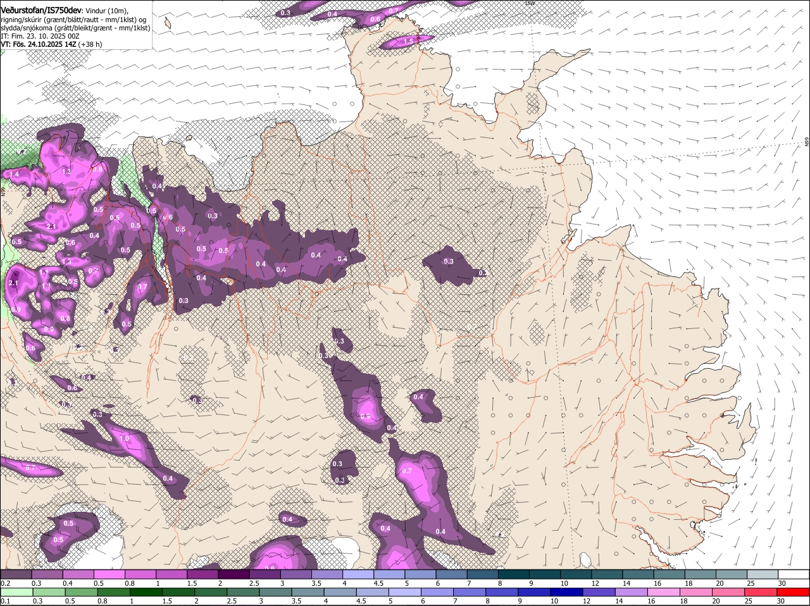Click the '16' label in the top legend row
This screenshot has height=606, width=810.
tap(657, 583)
